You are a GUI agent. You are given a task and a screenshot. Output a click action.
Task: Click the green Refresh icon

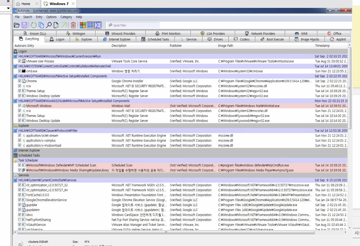pos(34,25)
